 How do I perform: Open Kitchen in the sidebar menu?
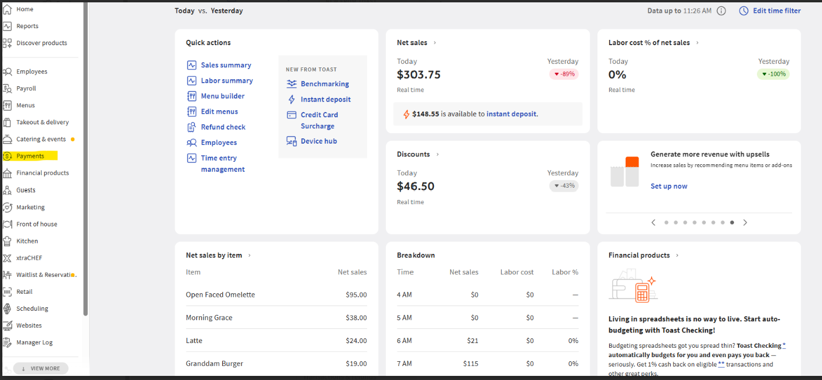point(27,241)
